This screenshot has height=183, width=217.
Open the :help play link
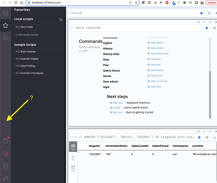click(x=154, y=65)
